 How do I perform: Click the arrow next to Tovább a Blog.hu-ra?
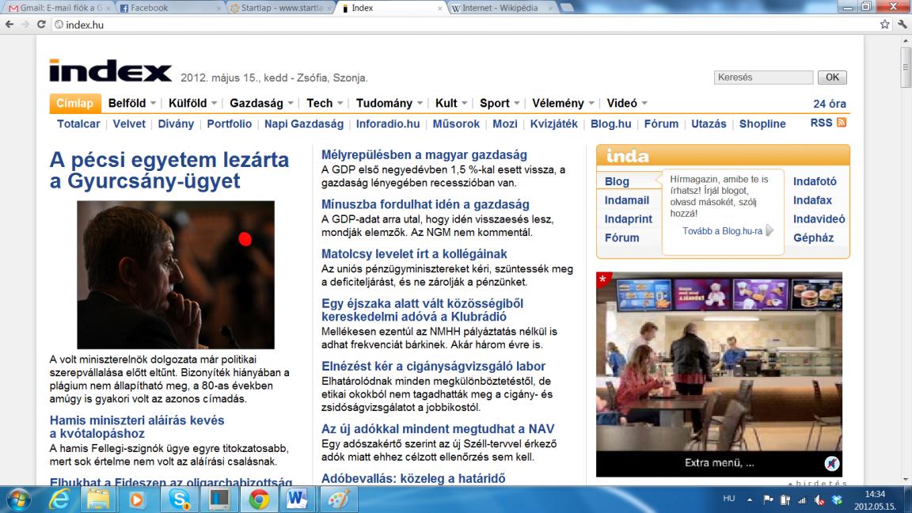click(769, 230)
